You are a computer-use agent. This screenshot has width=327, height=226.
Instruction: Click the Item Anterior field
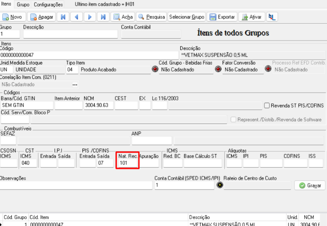[69, 105]
